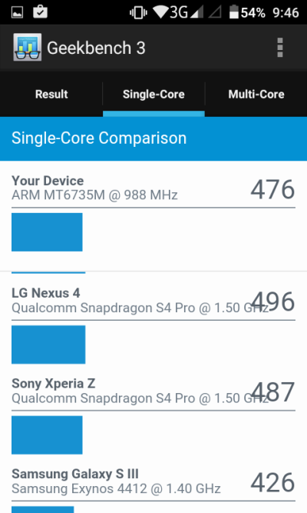
Task: Select the Your Device entry
Action: coord(153,188)
